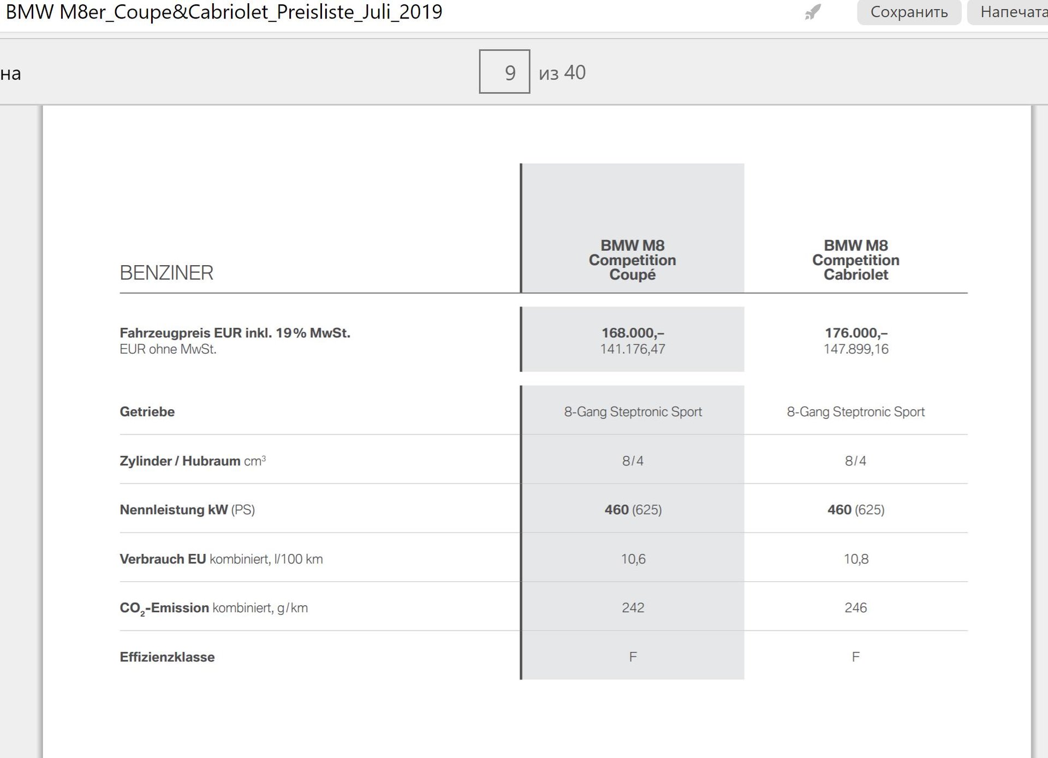Click the Effizienzklasse row label
This screenshot has height=758, width=1048.
[x=167, y=657]
